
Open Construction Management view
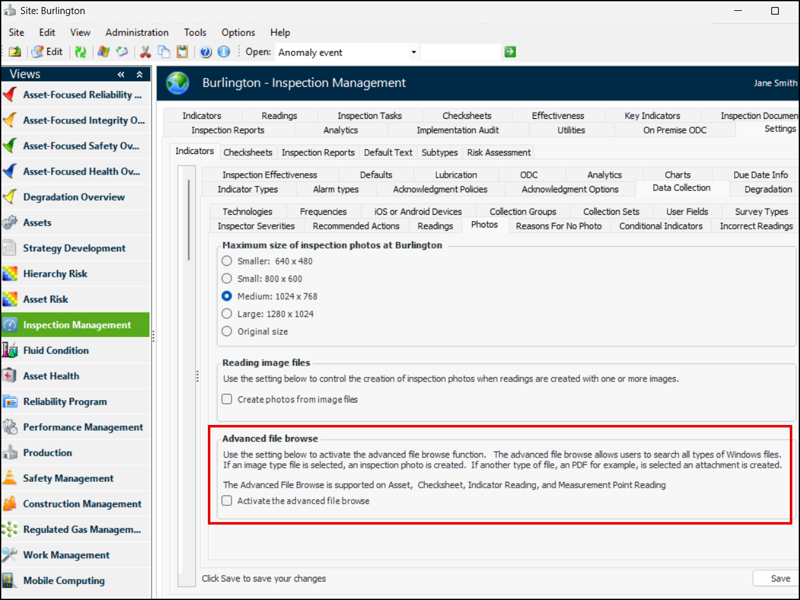[x=75, y=504]
